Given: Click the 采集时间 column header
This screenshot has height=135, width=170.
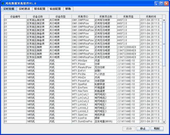Looking at the screenshot, I should 151,17.
